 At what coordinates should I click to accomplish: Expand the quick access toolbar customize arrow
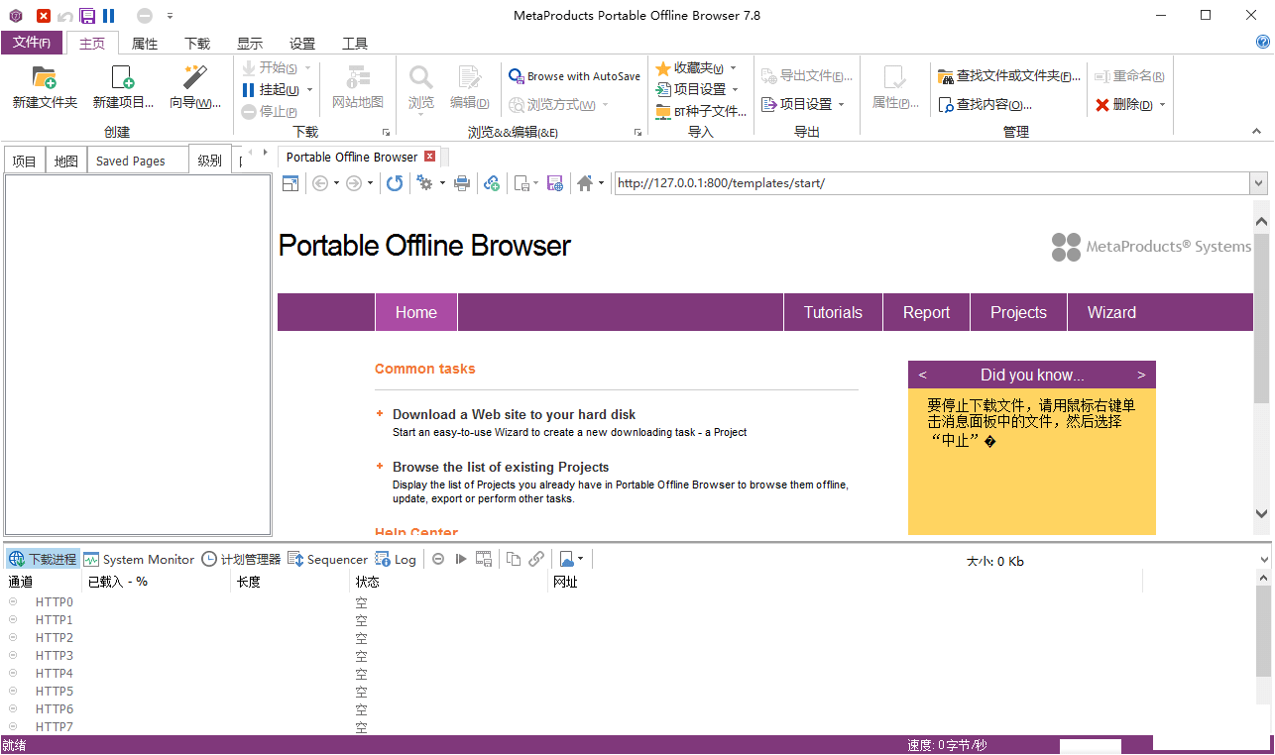(170, 16)
